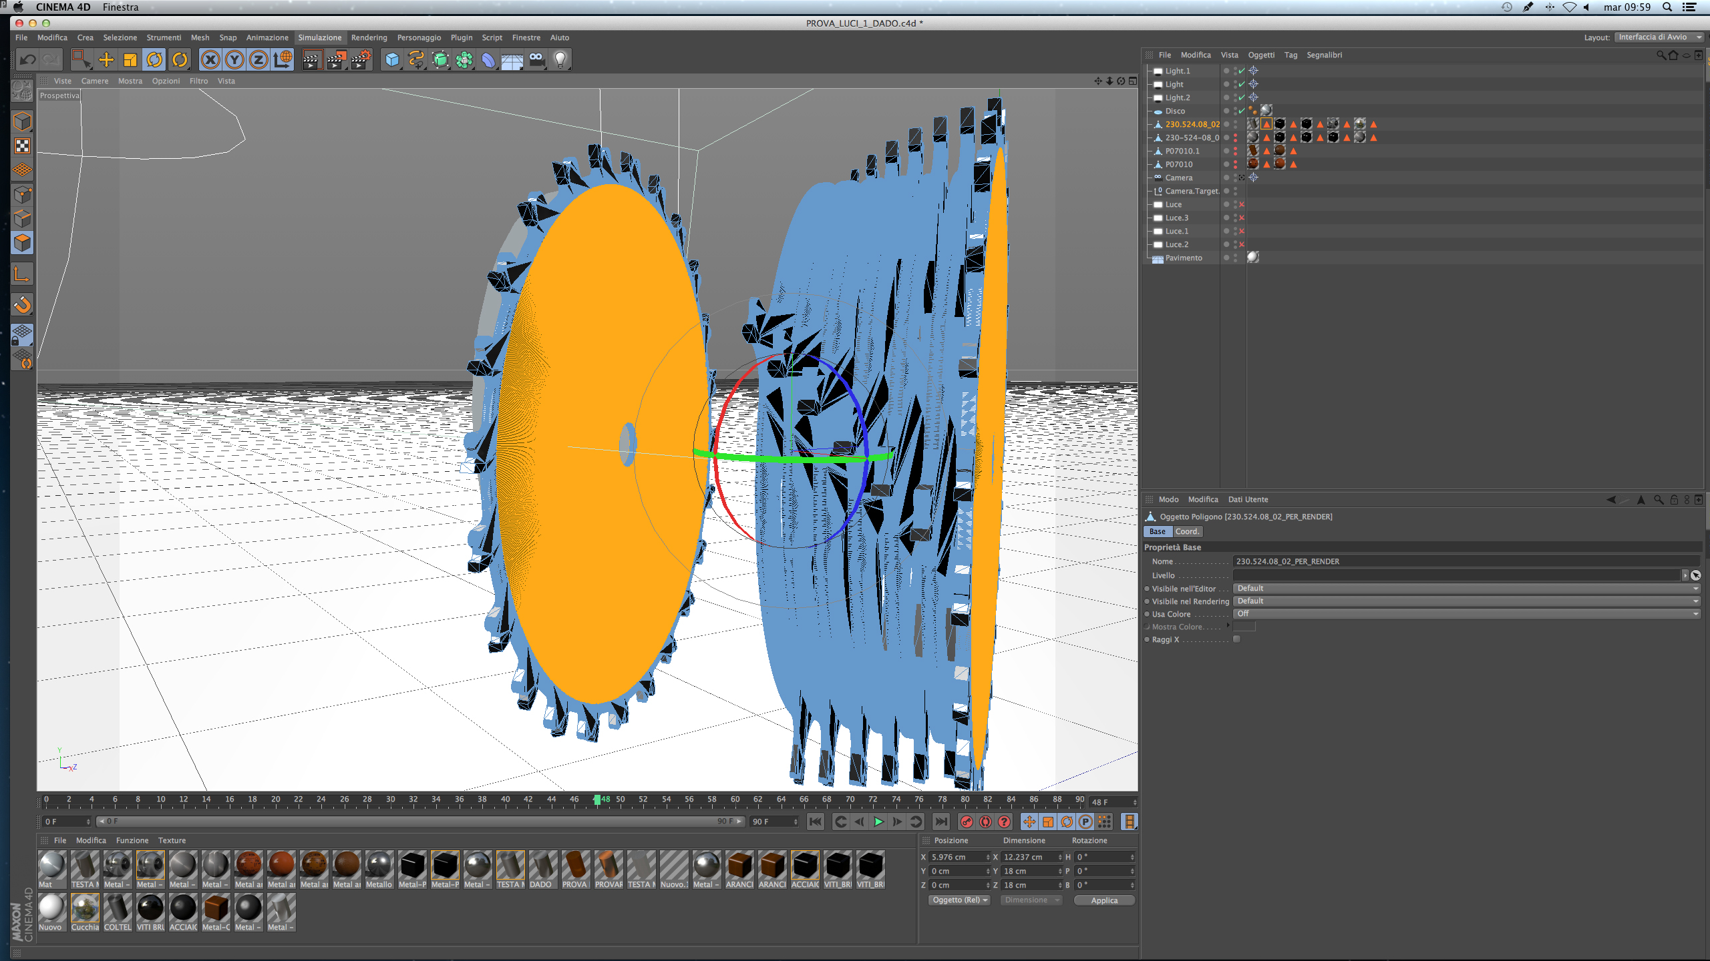Toggle Luce.3 enable red cross
Viewport: 1710px width, 961px height.
[x=1242, y=218]
